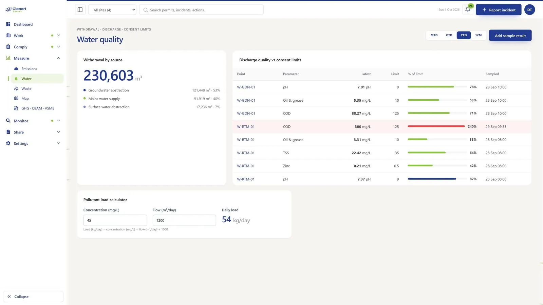
Task: Expand the Work section chevron
Action: [58, 35]
